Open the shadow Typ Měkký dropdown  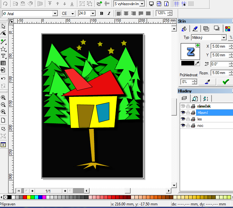click(x=224, y=38)
